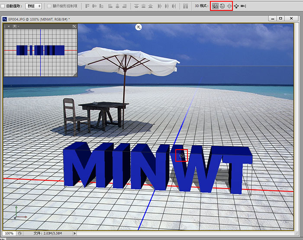Click the 100% zoom level field
Image resolution: width=303 pixels, height=240 pixels.
click(x=9, y=234)
